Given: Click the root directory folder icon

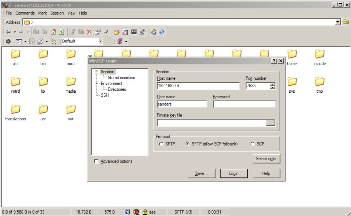Looking at the screenshot, I should coord(44,32).
